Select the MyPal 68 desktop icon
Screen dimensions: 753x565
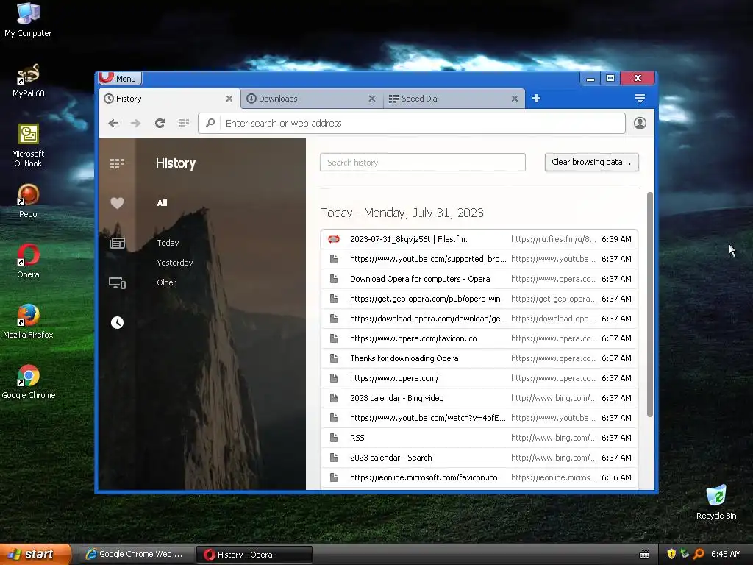pyautogui.click(x=28, y=81)
